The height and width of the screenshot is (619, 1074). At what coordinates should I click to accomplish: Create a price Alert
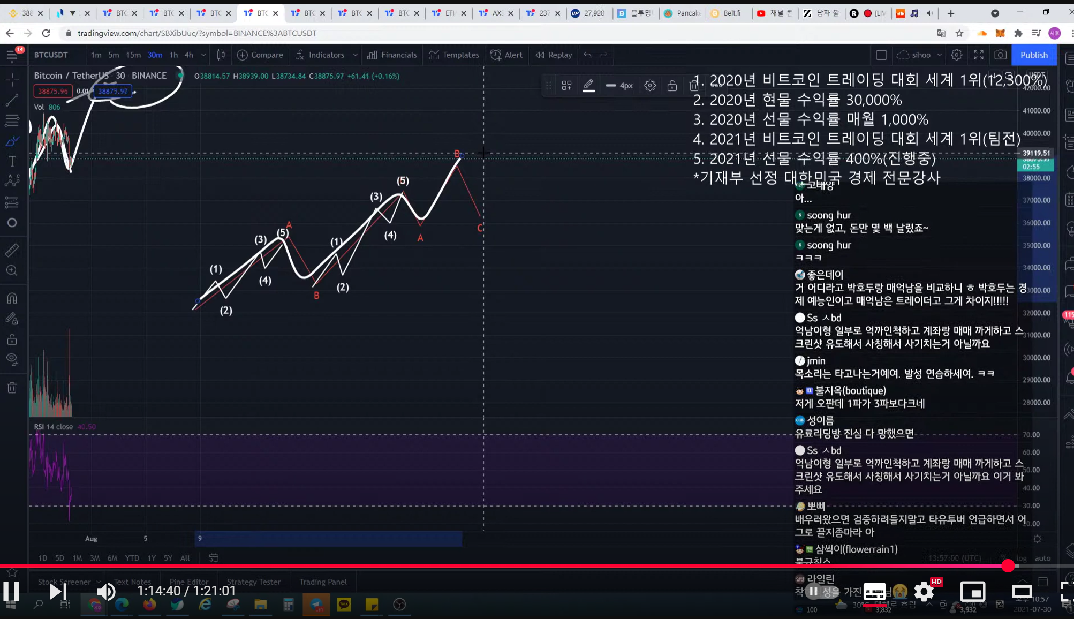click(x=506, y=55)
